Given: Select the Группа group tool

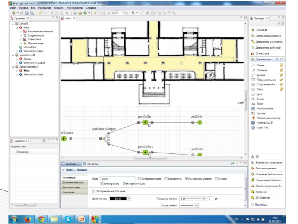Looking at the screenshot, I should (x=260, y=113).
